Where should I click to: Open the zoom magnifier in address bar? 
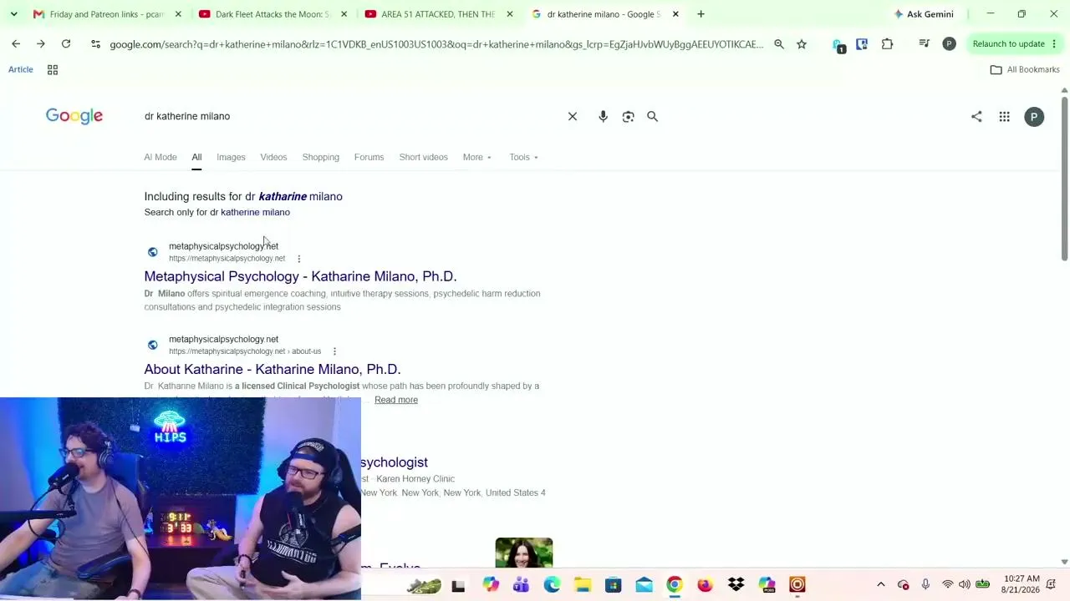(779, 44)
